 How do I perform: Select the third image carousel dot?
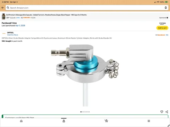(x=85, y=112)
